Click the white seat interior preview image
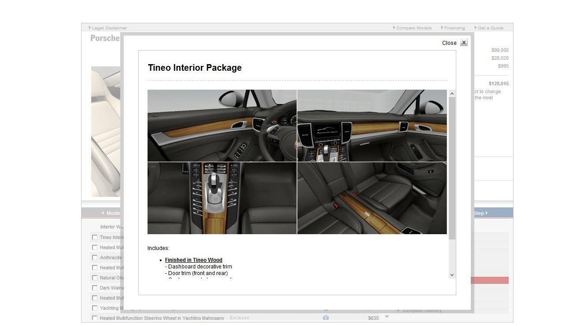Screen dimensions: 584x326 pyautogui.click(x=106, y=132)
